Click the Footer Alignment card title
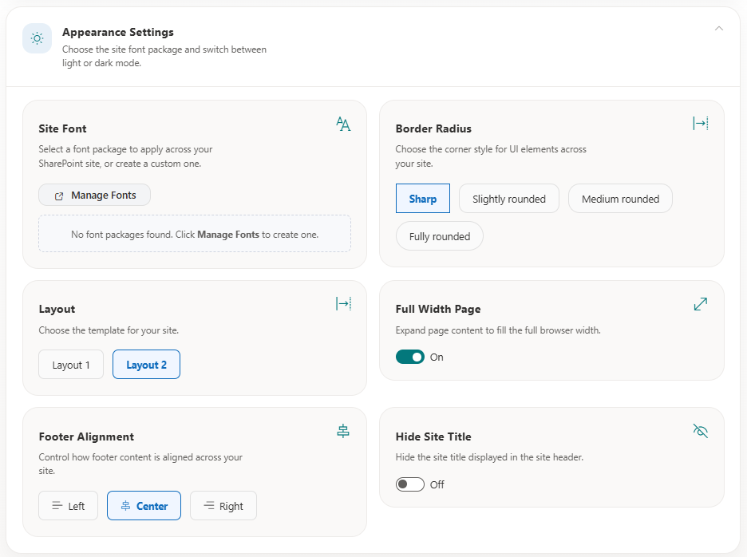This screenshot has height=557, width=747. 86,437
